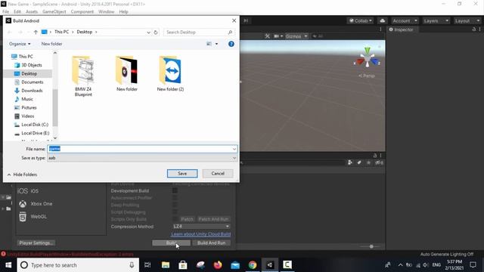Open Unity cloud services icon
484x272 pixels.
pyautogui.click(x=383, y=20)
